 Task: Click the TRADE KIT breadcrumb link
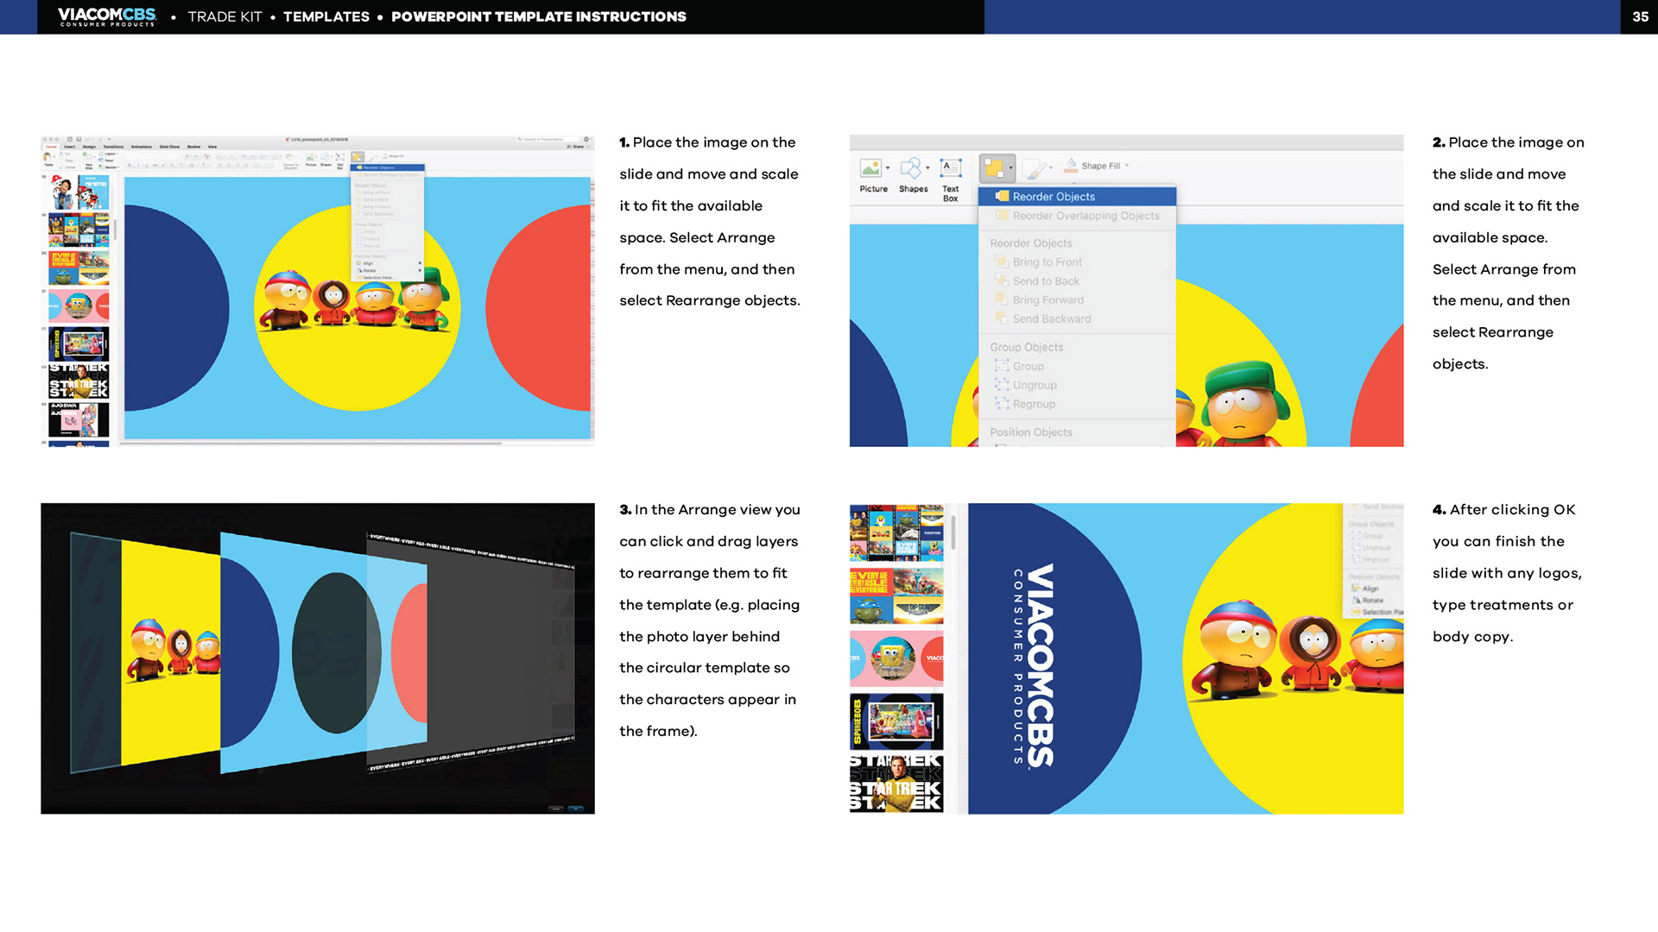pos(225,16)
